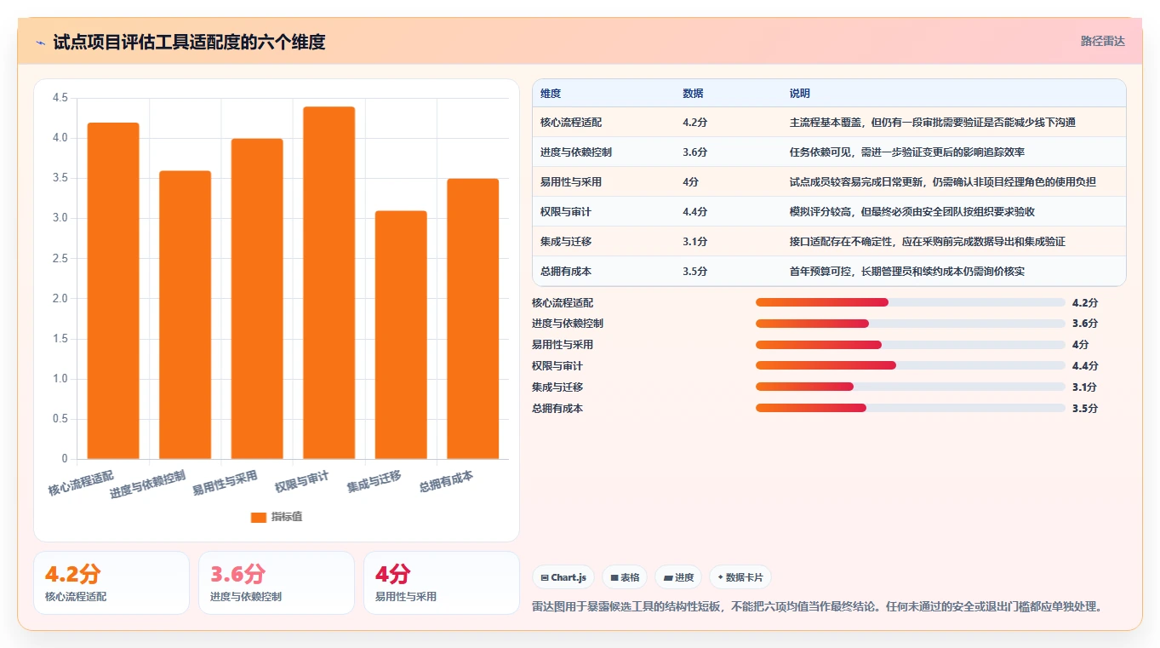
Task: Click the 核心流程适配 x-axis label
Action: click(81, 483)
